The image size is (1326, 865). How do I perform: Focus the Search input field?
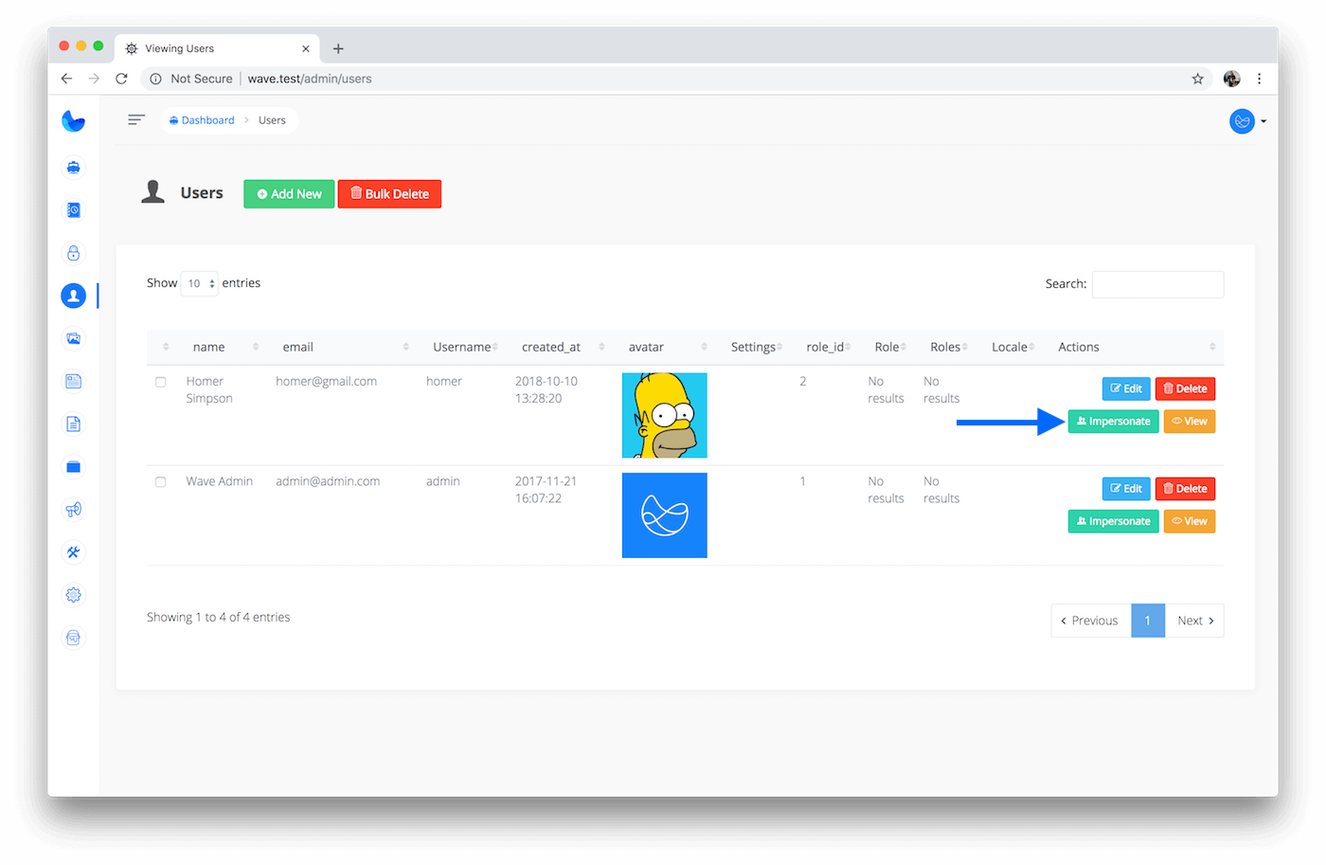1157,284
